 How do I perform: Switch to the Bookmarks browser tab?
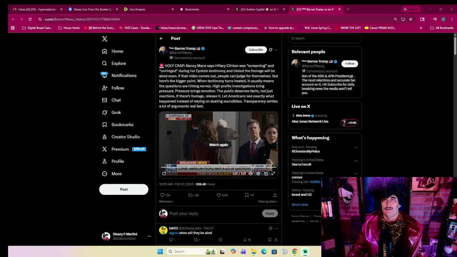tap(205, 9)
